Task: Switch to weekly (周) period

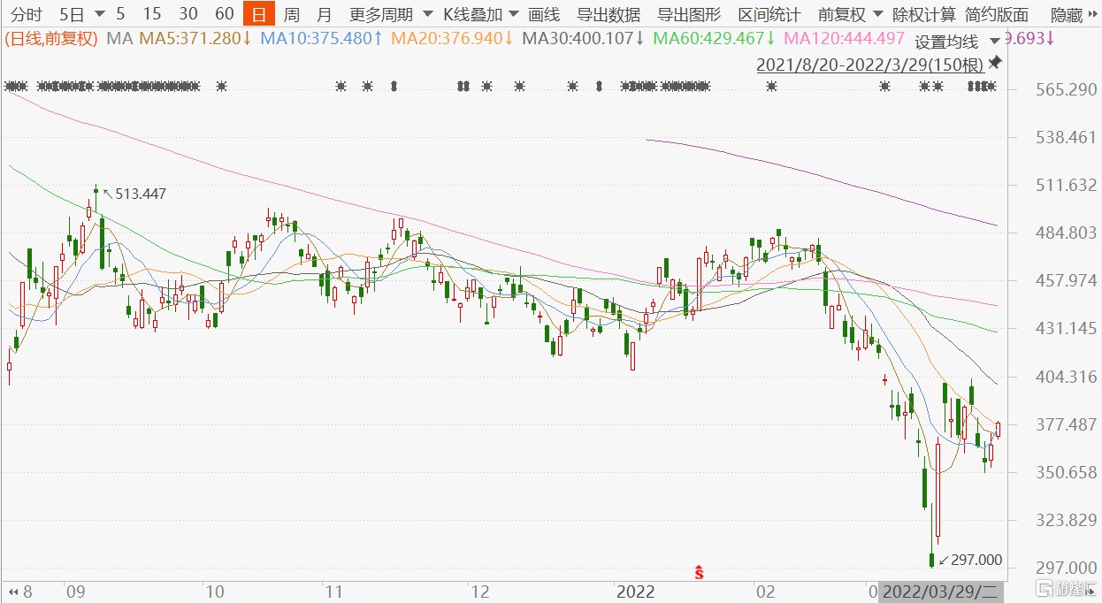Action: pyautogui.click(x=291, y=14)
